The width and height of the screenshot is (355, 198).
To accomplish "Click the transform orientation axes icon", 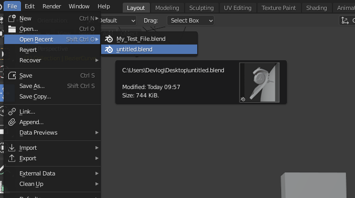I will click(345, 20).
